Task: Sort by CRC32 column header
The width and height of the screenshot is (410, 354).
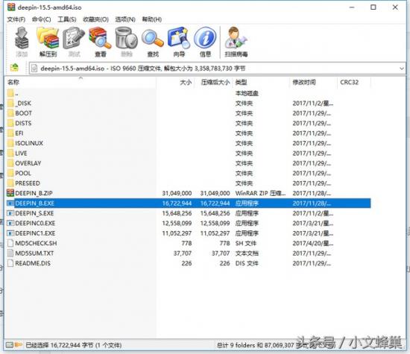Action: [354, 82]
